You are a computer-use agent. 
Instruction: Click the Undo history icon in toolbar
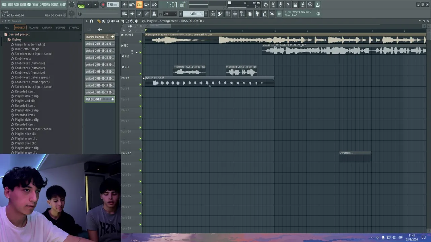(266, 5)
